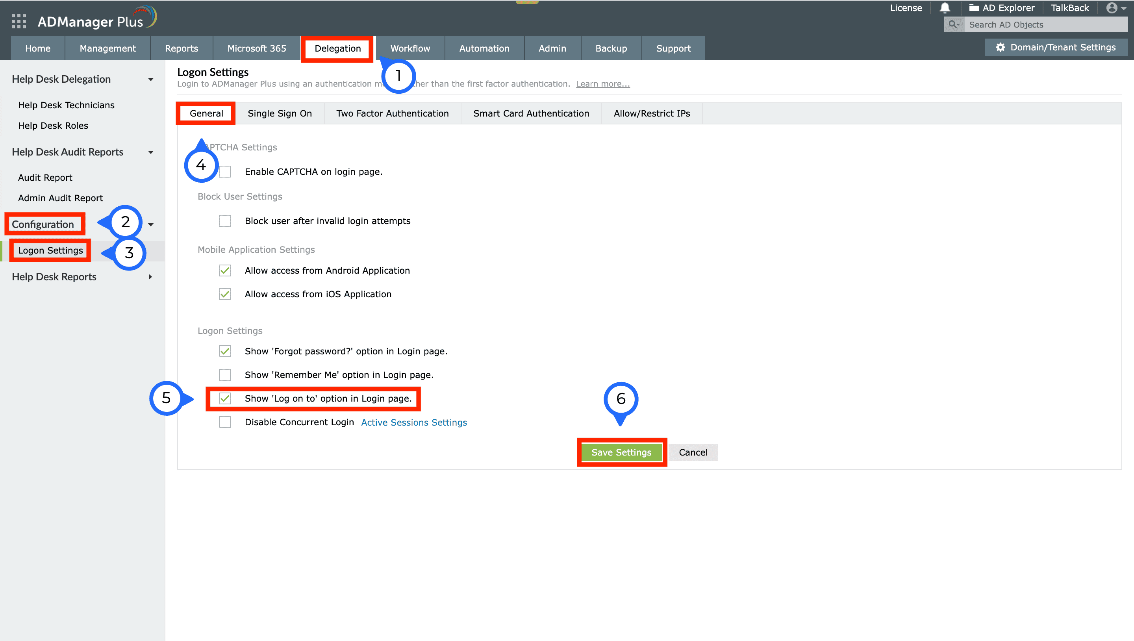Expand the Help Desk Reports section
Viewport: 1134px width, 641px height.
(x=150, y=277)
